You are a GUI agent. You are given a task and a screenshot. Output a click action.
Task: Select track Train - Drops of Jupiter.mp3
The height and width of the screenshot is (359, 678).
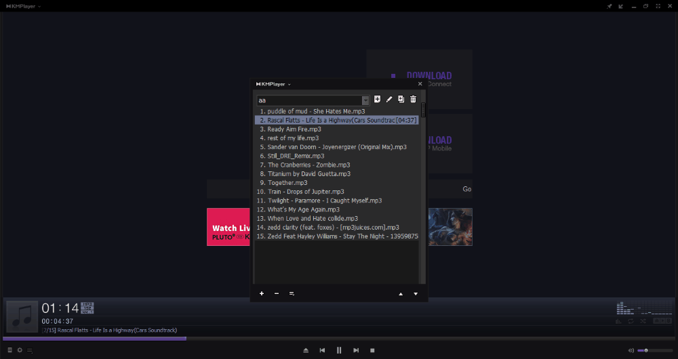coord(336,192)
